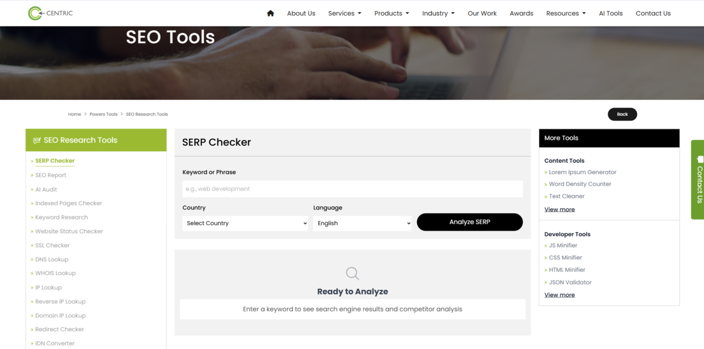Open the JSON Validator tool
The image size is (704, 349).
(x=570, y=282)
